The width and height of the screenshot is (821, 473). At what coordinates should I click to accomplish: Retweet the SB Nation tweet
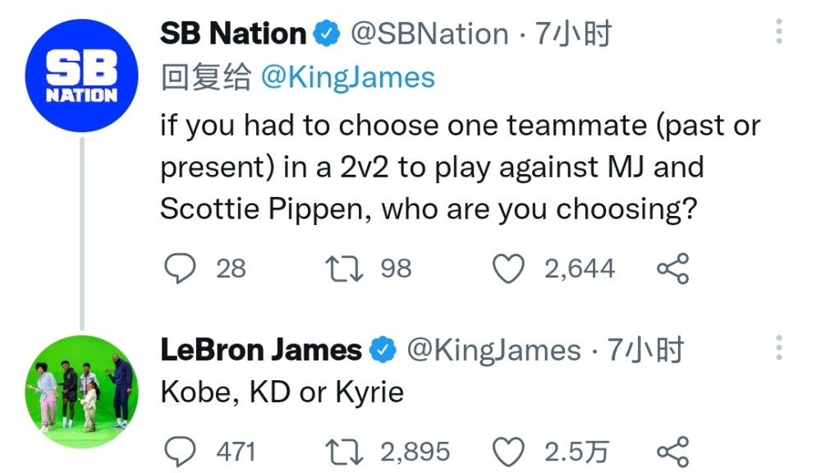click(x=344, y=269)
